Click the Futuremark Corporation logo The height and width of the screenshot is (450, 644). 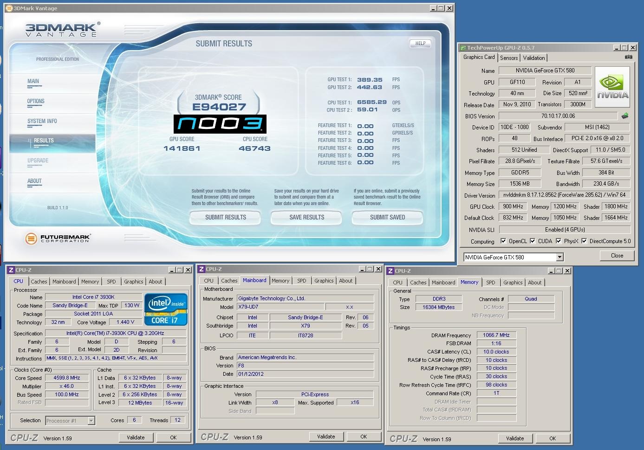tap(58, 238)
